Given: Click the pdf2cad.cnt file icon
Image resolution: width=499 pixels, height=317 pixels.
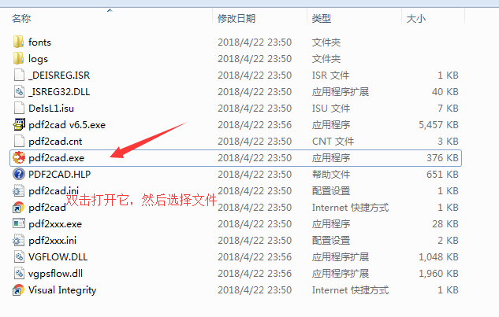Looking at the screenshot, I should pos(19,141).
